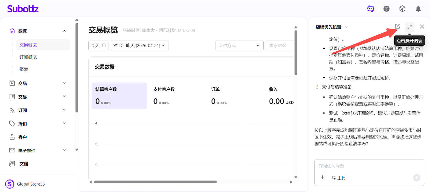Screen dimensions: 430x192
Task: Start new chat with edit icon
Action: pyautogui.click(x=397, y=26)
